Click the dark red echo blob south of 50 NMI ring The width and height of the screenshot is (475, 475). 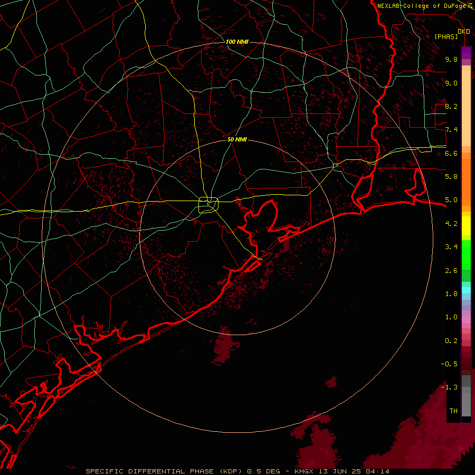pos(225,346)
